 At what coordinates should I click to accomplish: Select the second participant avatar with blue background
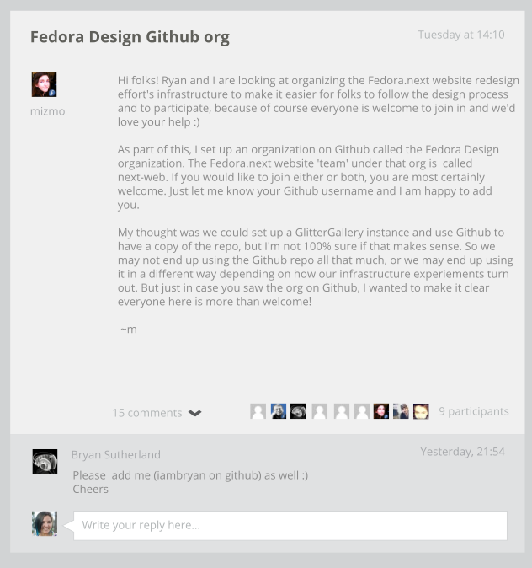tap(279, 411)
